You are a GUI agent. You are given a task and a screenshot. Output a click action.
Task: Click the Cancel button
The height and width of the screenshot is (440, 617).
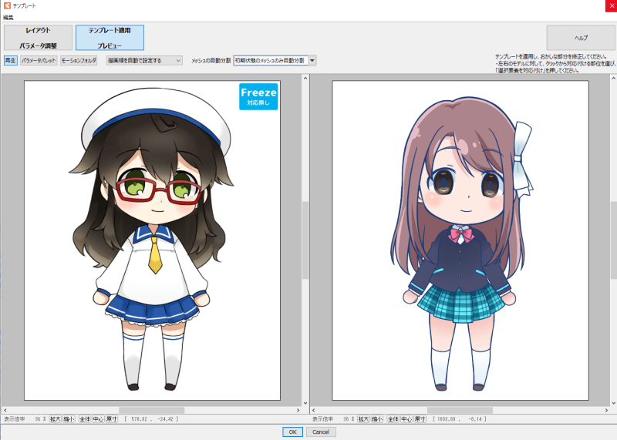pyautogui.click(x=321, y=432)
